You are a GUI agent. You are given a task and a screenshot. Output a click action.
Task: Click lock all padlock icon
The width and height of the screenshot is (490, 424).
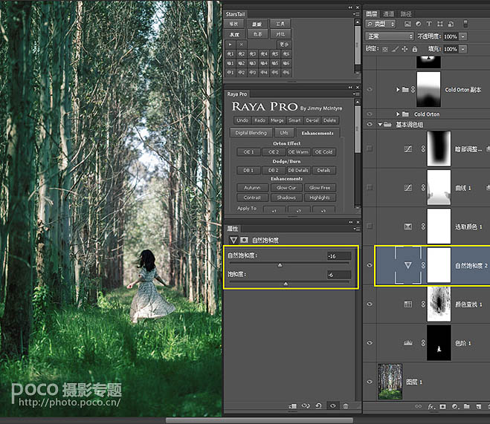[x=415, y=49]
